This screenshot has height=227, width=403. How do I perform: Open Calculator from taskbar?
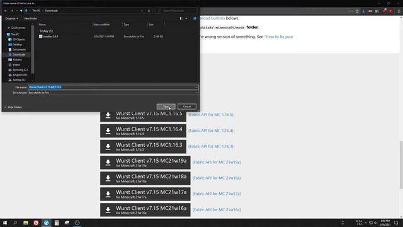pyautogui.click(x=57, y=223)
